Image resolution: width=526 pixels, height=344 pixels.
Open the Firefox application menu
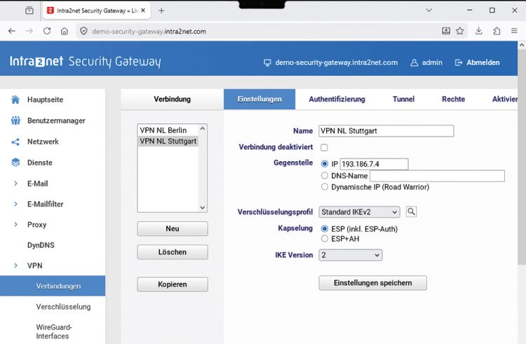click(514, 31)
